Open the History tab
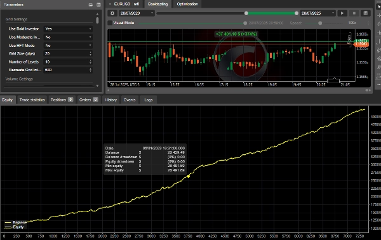This screenshot has width=381, height=240. (x=110, y=100)
